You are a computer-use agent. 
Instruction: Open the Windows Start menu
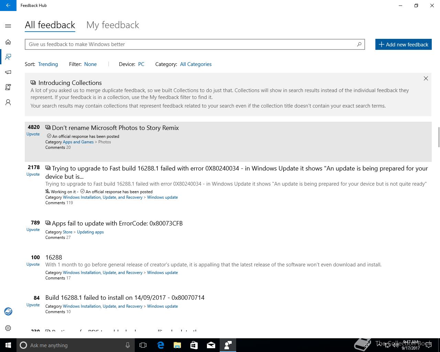tap(8, 345)
